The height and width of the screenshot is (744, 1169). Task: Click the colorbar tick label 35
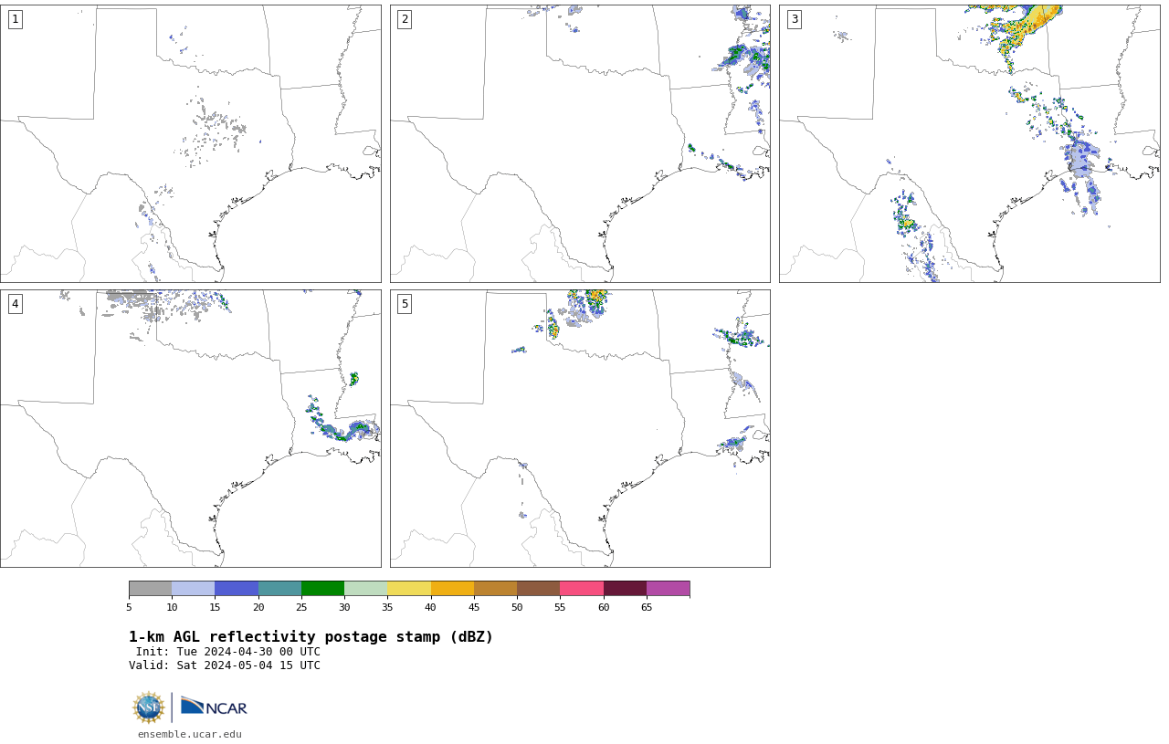click(387, 607)
